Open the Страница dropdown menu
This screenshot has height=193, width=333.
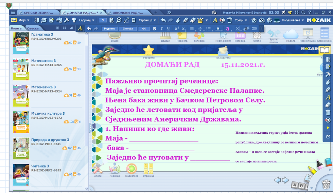(x=147, y=20)
